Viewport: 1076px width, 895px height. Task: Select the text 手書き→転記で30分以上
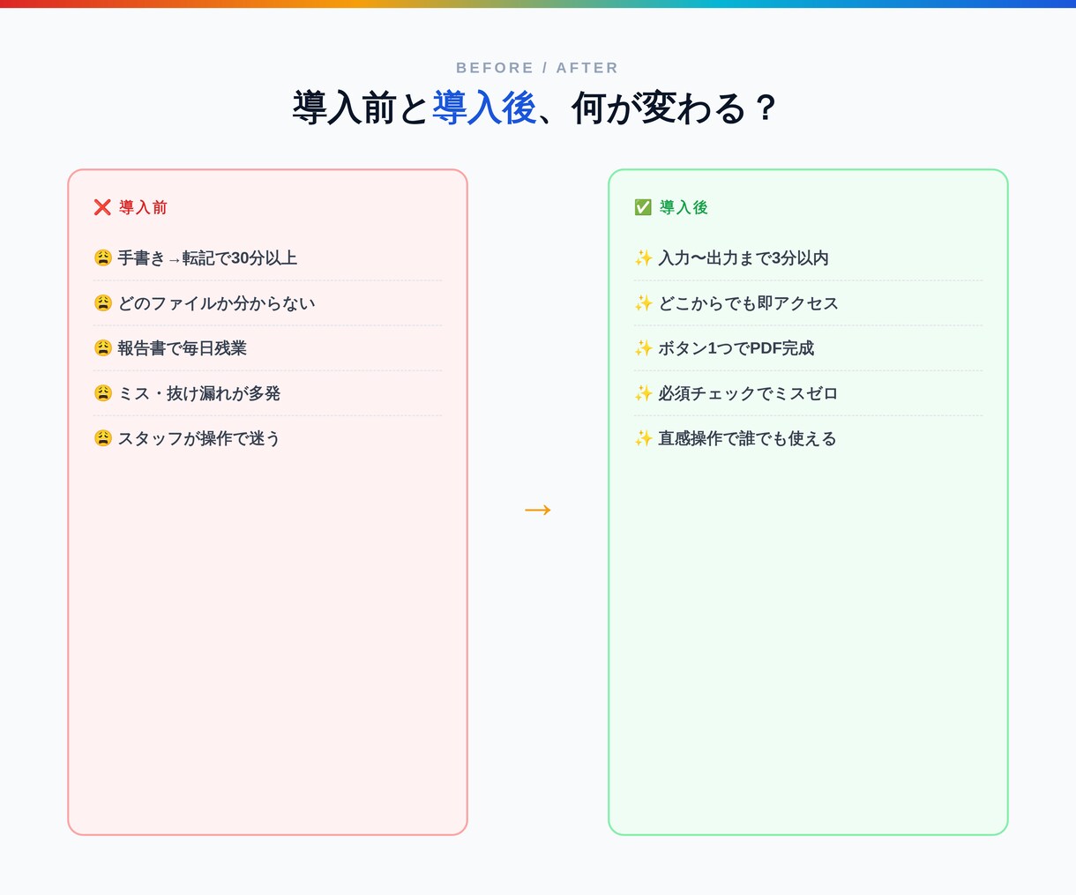(x=207, y=257)
